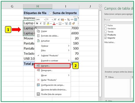Select the column I header

66,6
